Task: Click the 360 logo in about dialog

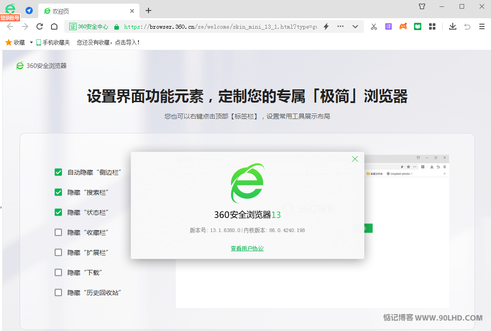Action: (247, 183)
